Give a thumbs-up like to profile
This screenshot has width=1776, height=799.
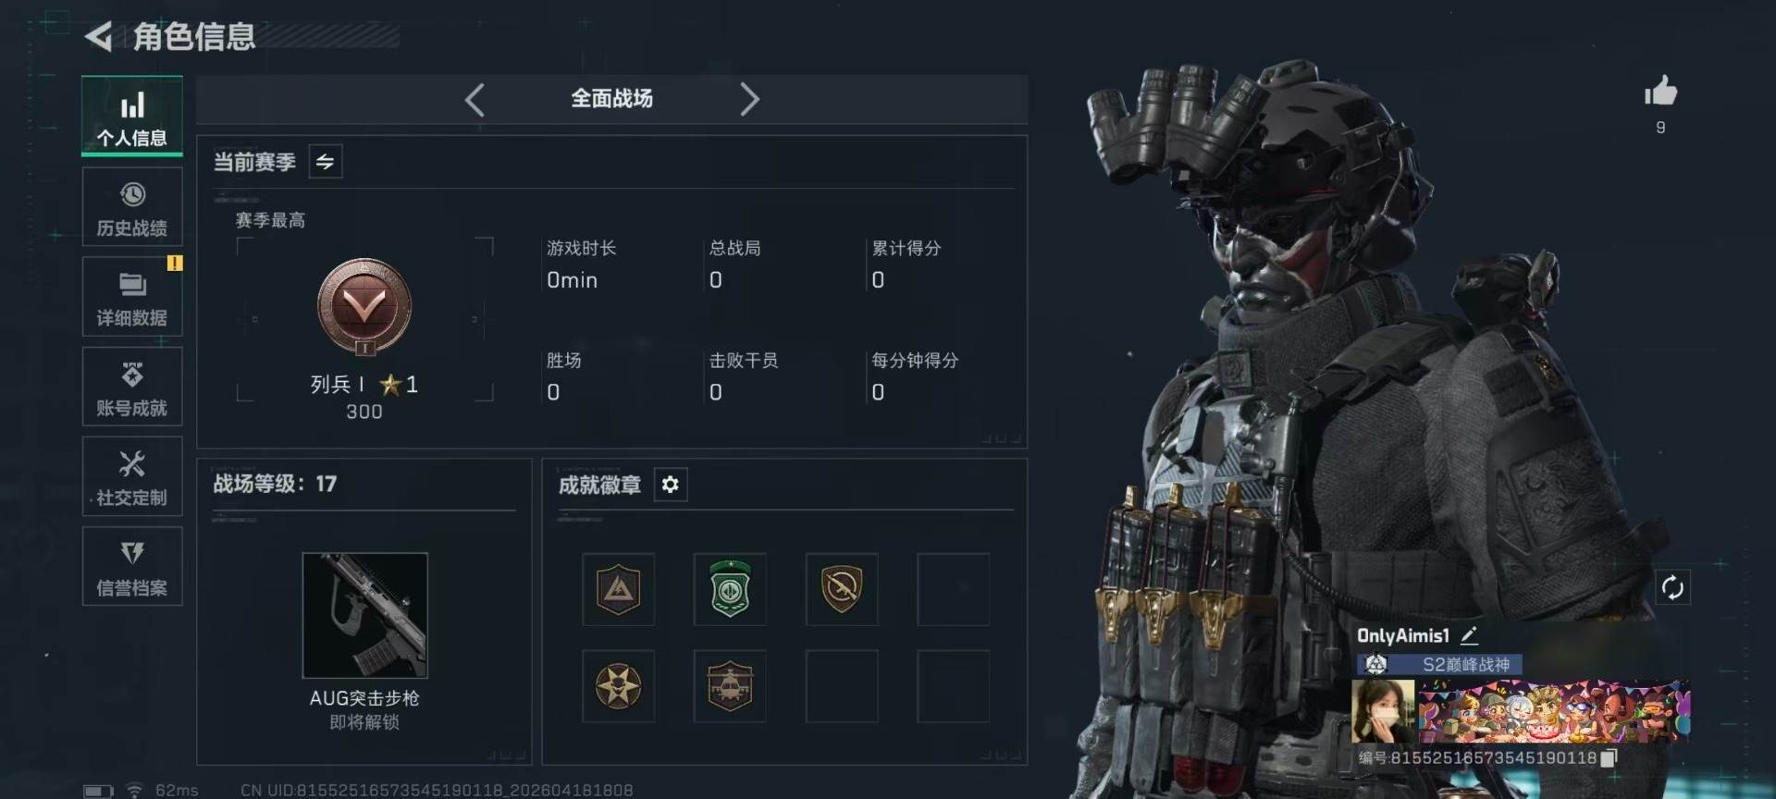(x=1660, y=92)
